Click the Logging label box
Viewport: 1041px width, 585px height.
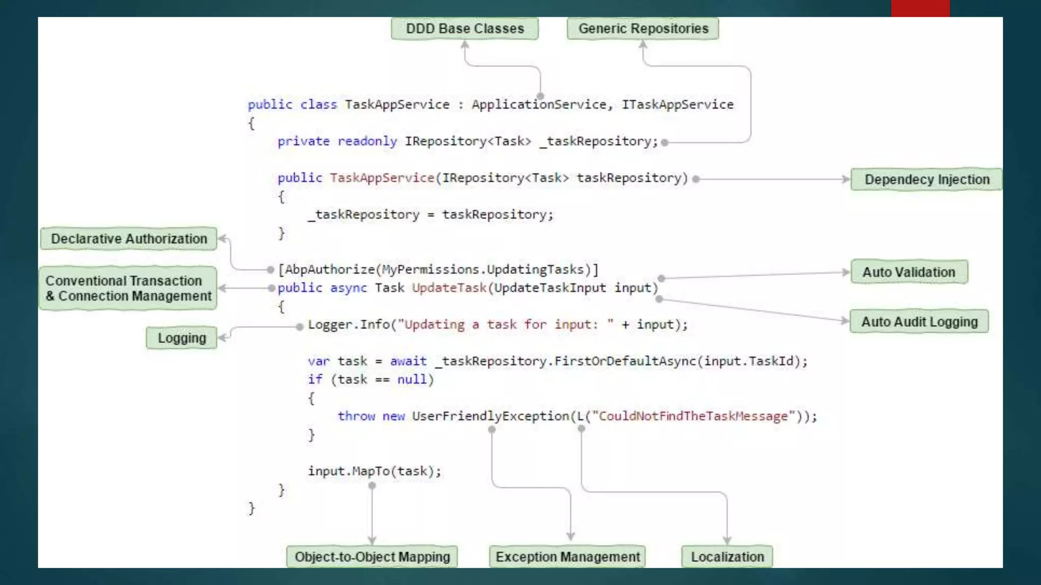point(181,338)
